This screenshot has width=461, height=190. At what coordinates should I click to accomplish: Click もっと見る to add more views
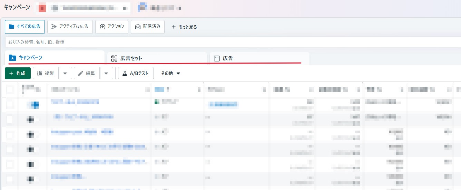point(184,27)
